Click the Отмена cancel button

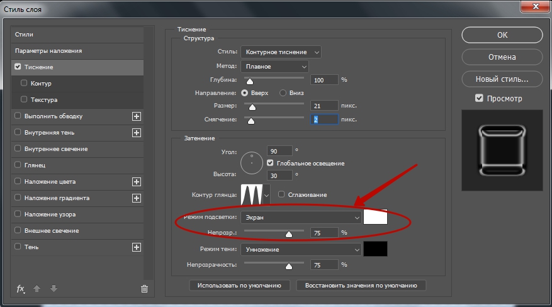pos(502,57)
